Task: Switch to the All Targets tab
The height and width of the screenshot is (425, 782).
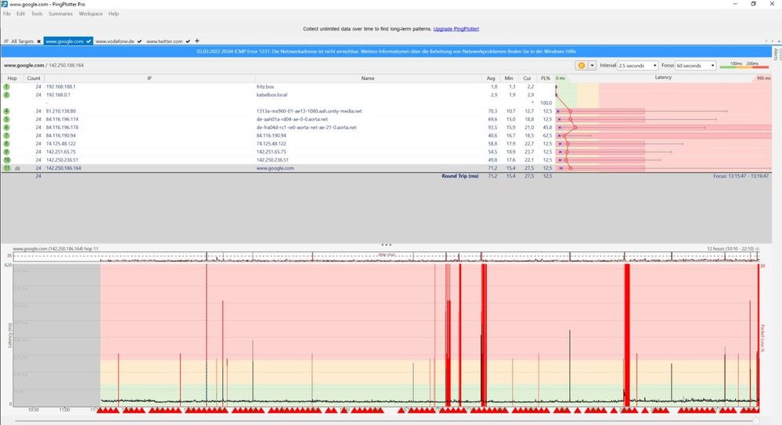Action: 22,41
